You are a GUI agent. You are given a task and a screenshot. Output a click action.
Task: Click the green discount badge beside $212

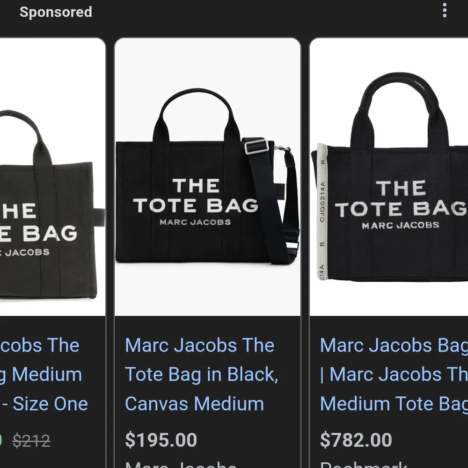(x=1, y=440)
